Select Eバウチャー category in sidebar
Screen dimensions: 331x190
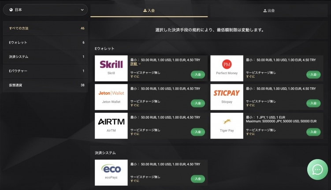(x=45, y=71)
